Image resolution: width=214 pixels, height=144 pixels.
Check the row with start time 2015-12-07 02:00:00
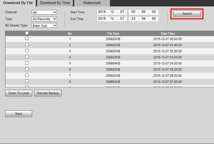[27, 51]
